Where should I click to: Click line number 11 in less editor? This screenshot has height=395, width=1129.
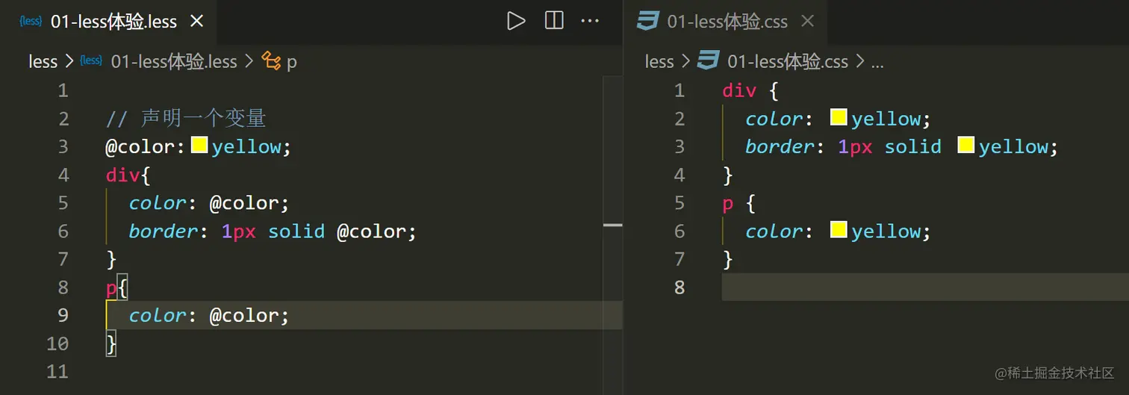click(x=57, y=372)
